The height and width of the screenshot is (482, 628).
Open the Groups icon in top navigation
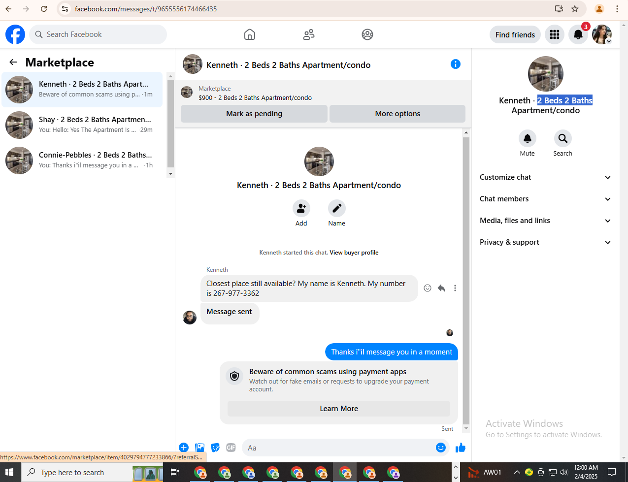pyautogui.click(x=367, y=34)
